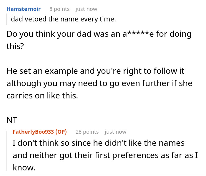Open Hamsternoir comment's just now timestamp
The height and width of the screenshot is (176, 206).
(86, 9)
